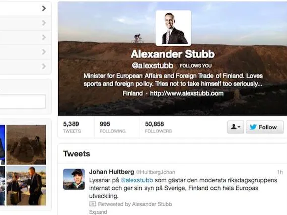Click the third sidebar chevron arrow
287x215 pixels.
click(44, 37)
